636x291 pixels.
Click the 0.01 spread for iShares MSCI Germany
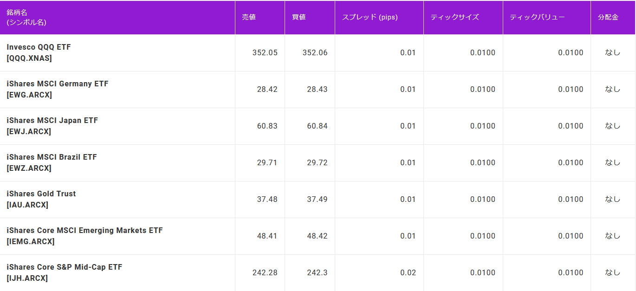(x=408, y=89)
